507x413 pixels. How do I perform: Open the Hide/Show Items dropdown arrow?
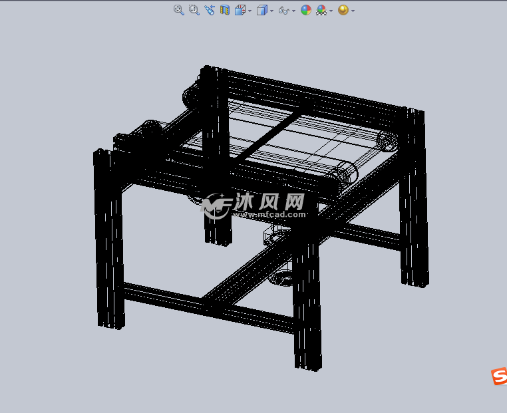click(x=293, y=11)
